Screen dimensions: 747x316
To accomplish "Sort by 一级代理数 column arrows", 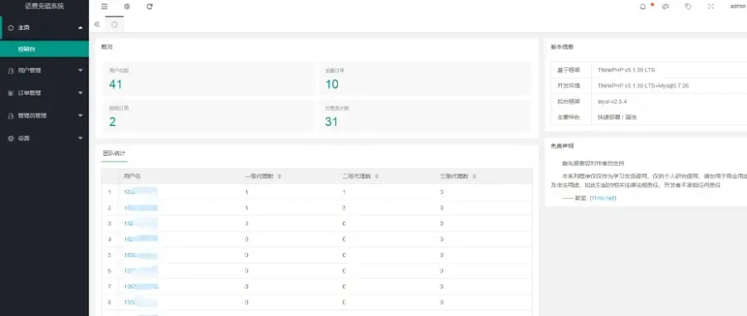I will pyautogui.click(x=279, y=176).
